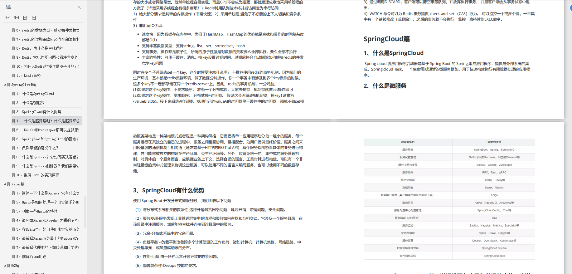This screenshot has width=572, height=274.
Task: Click table cell Nginx、Ribbon
Action: point(494,188)
